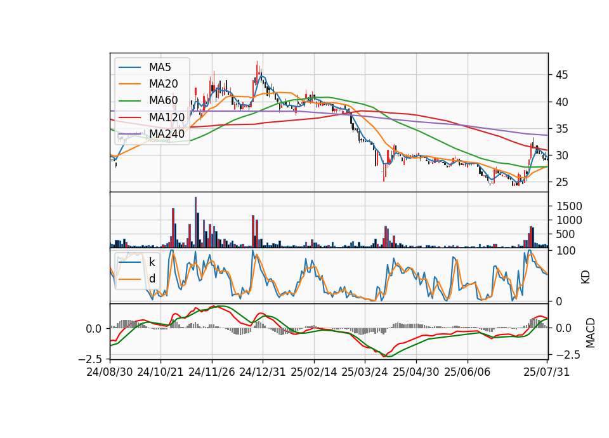Click the KD axis title
Screen dimensions: 609x438
click(x=586, y=277)
